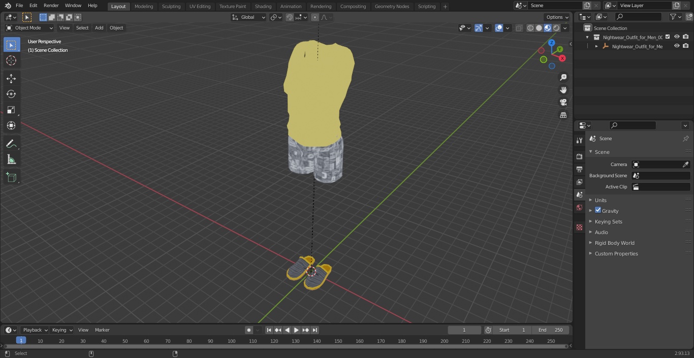Expand Nightwear_Outfit_for_Me object tree arrow

pyautogui.click(x=596, y=46)
